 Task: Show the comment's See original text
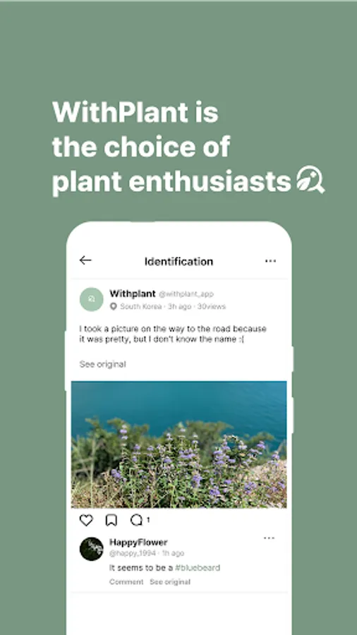click(170, 582)
